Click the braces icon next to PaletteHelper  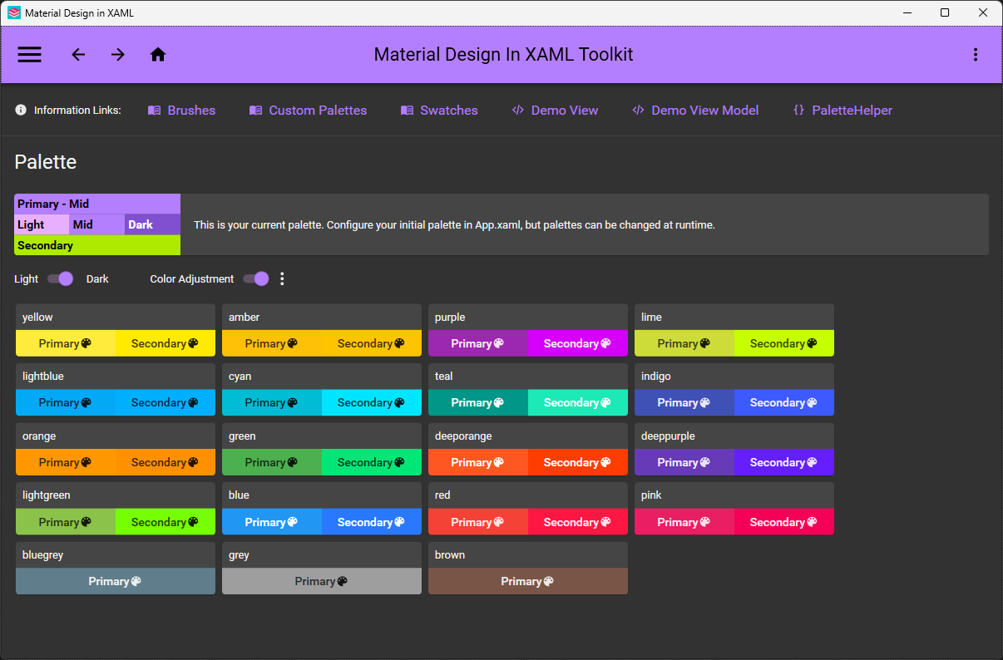click(799, 110)
